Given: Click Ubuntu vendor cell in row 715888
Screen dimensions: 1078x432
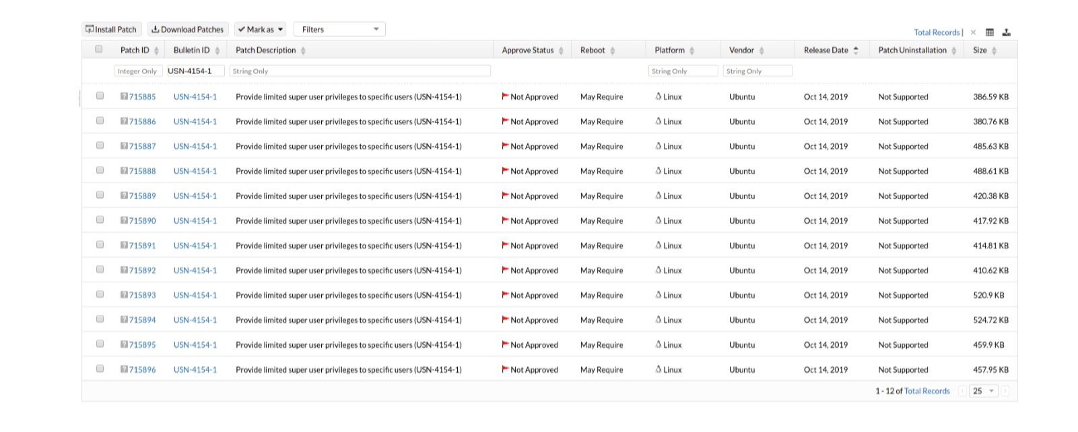Looking at the screenshot, I should [x=742, y=171].
